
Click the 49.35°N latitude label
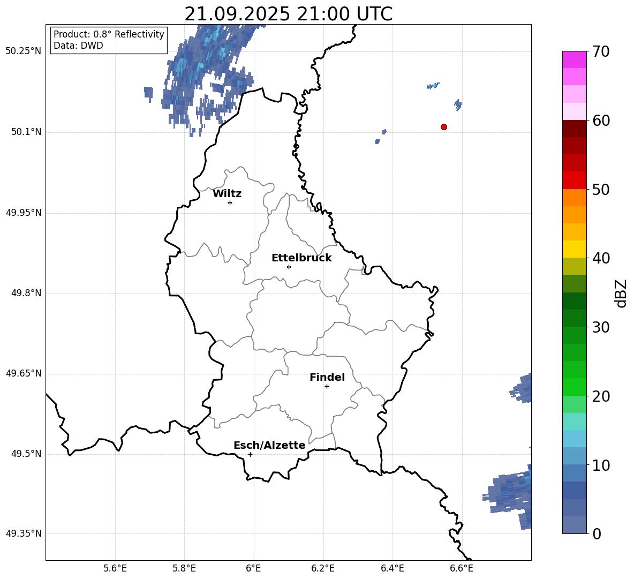coord(24,533)
